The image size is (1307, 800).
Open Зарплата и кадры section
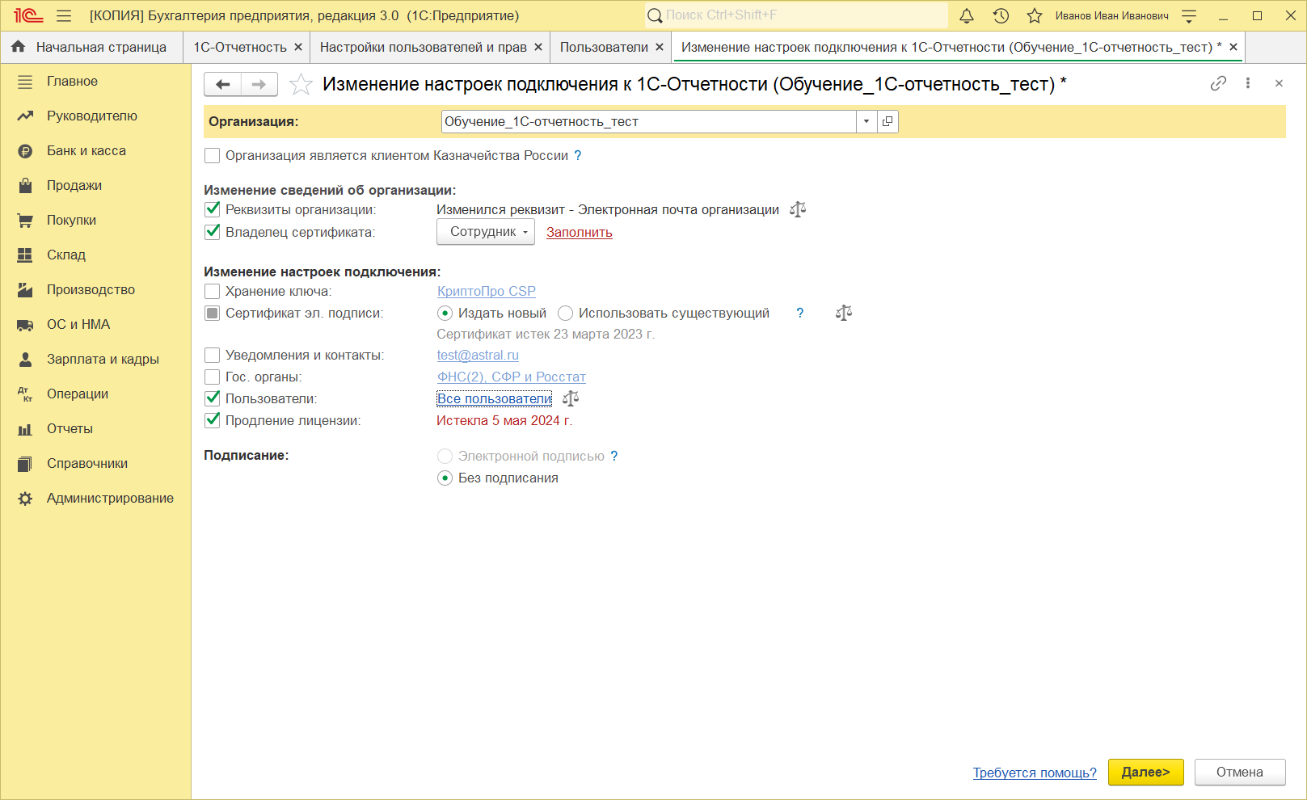tap(95, 360)
